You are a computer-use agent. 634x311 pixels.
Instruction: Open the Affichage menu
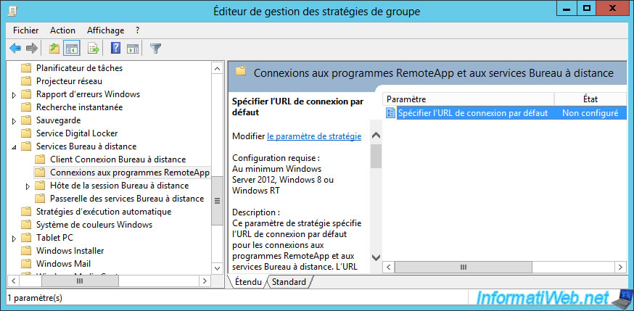pyautogui.click(x=105, y=30)
